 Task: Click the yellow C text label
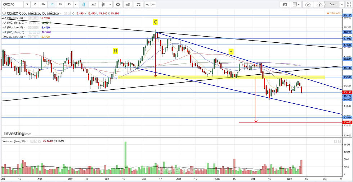tap(155, 22)
